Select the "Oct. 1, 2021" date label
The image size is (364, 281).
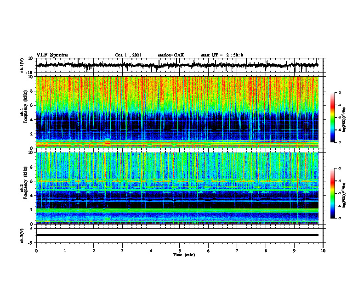[128, 55]
